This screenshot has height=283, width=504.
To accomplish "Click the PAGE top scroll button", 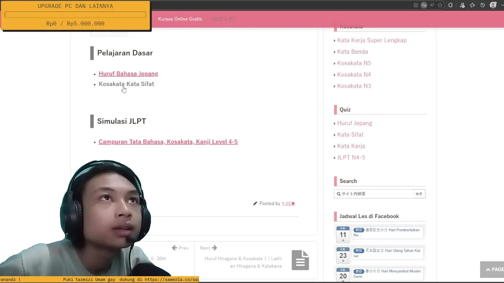I will (492, 269).
